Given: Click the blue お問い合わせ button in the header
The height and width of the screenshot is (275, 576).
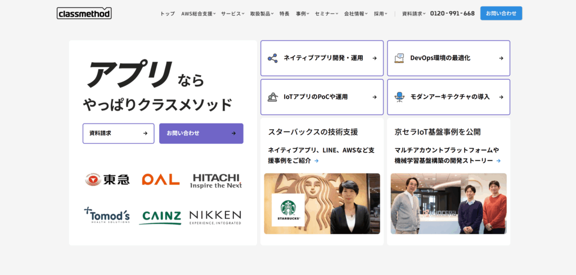Looking at the screenshot, I should 501,13.
